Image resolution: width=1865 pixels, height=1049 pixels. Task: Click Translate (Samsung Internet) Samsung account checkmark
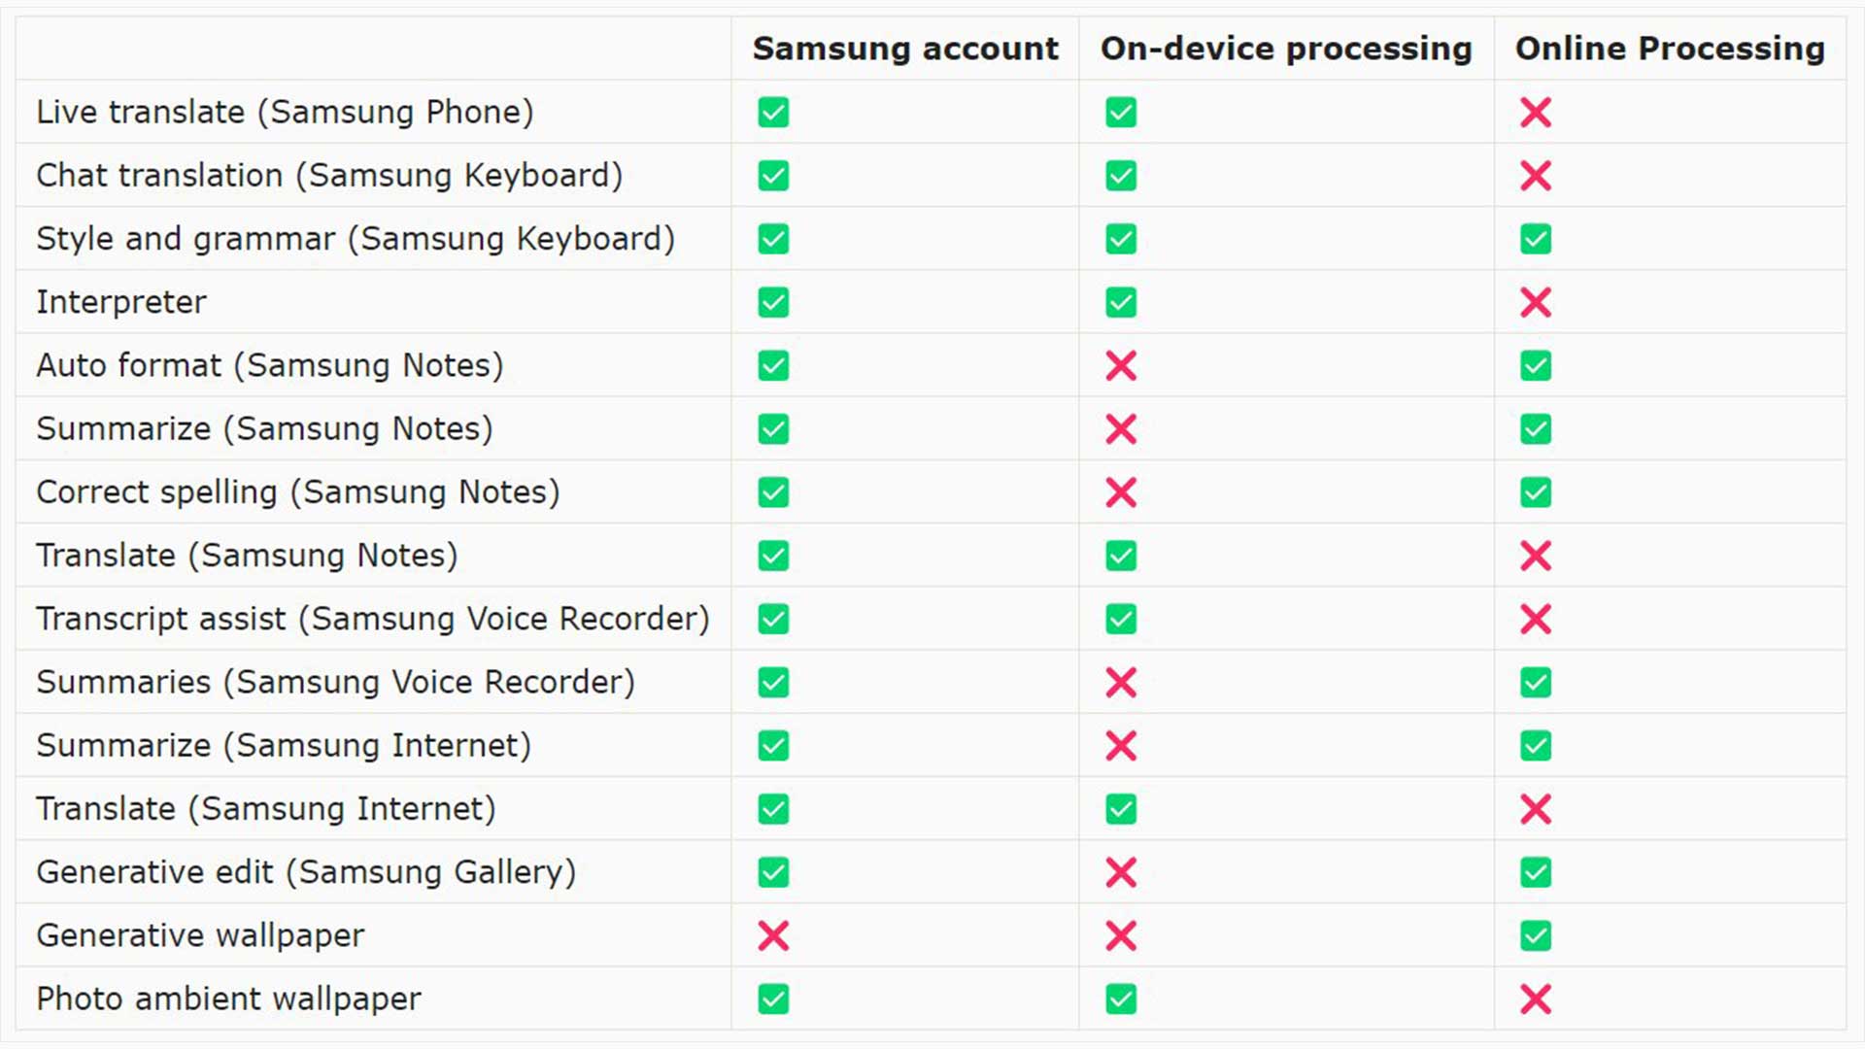773,809
